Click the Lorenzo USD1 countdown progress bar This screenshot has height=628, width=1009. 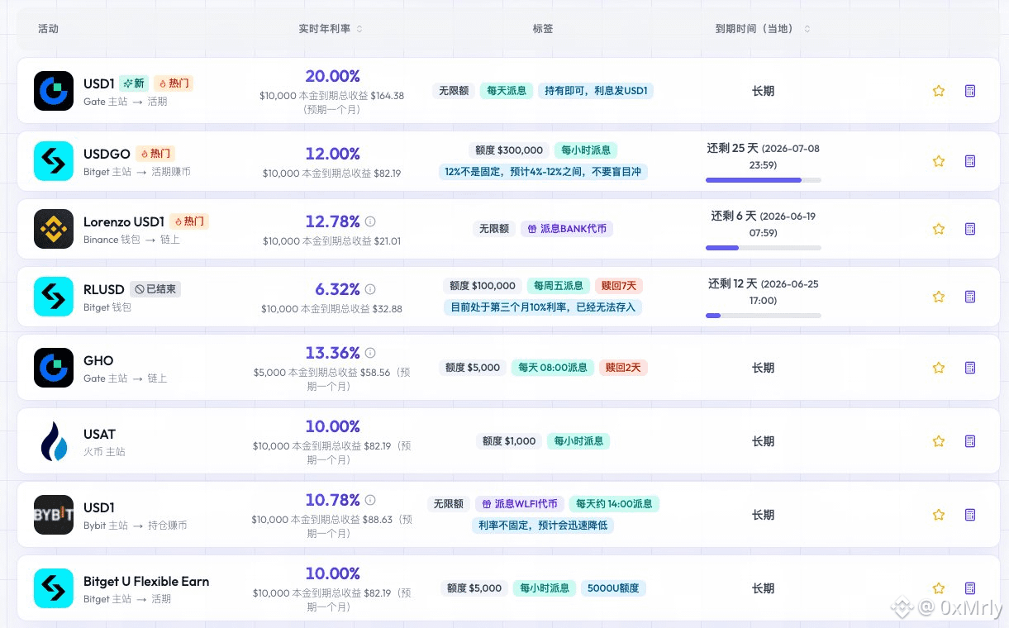pos(764,247)
